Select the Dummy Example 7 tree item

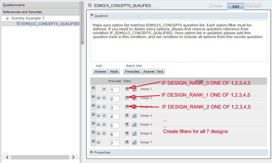pos(28,18)
